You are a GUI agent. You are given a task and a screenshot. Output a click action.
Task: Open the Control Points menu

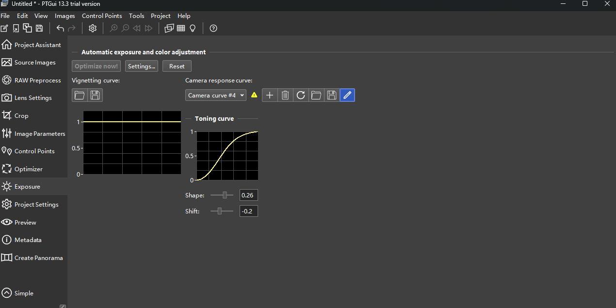[102, 16]
